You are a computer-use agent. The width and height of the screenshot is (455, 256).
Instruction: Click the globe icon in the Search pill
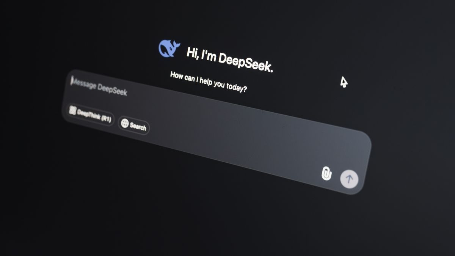125,123
